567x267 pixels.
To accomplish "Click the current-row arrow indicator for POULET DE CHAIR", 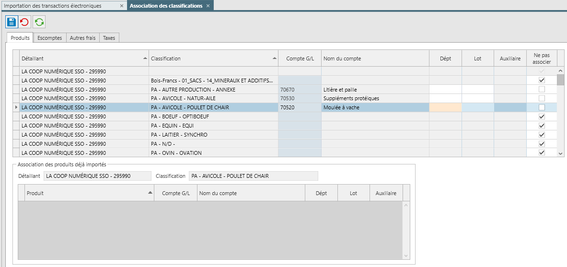I will (x=16, y=107).
